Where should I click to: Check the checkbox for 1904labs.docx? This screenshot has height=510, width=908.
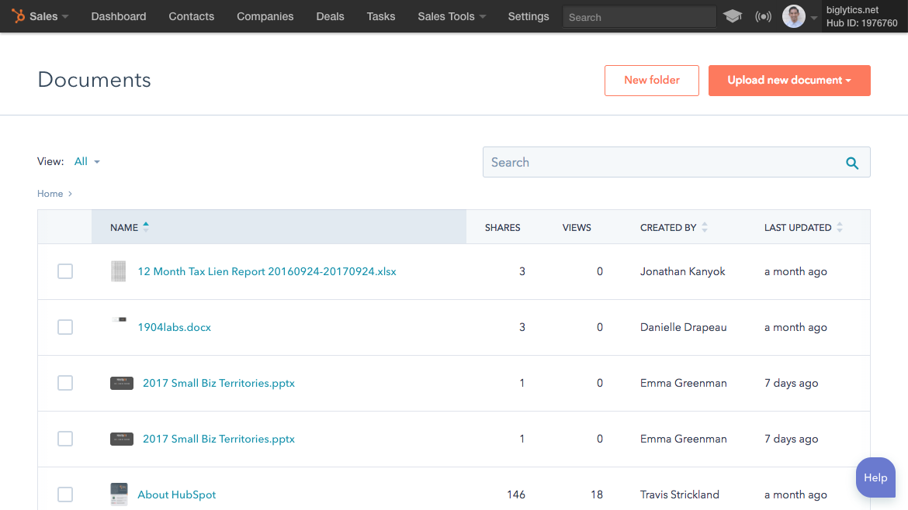65,327
